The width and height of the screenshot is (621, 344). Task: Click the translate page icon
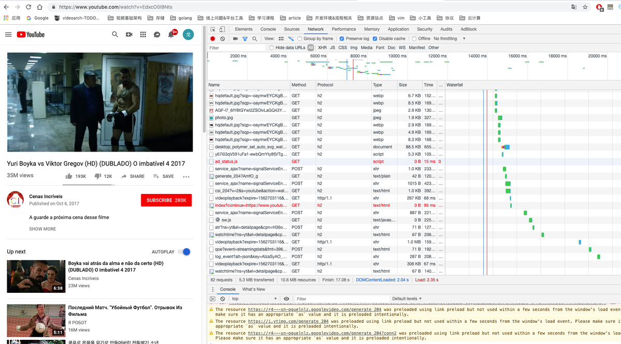point(573,7)
